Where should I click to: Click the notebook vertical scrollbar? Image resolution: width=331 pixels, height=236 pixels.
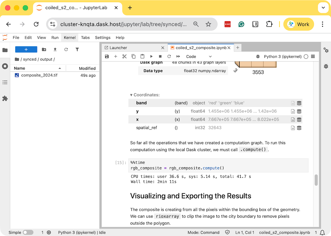click(316, 180)
